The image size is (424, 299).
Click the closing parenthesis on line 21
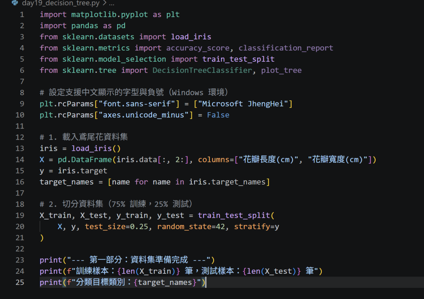pyautogui.click(x=42, y=238)
